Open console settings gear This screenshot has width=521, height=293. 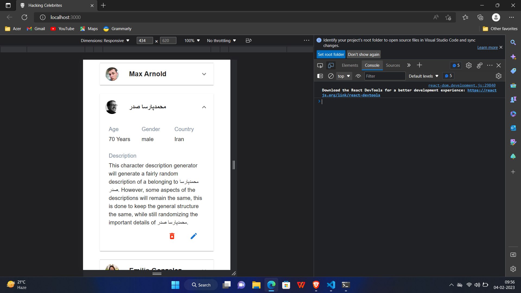499,76
